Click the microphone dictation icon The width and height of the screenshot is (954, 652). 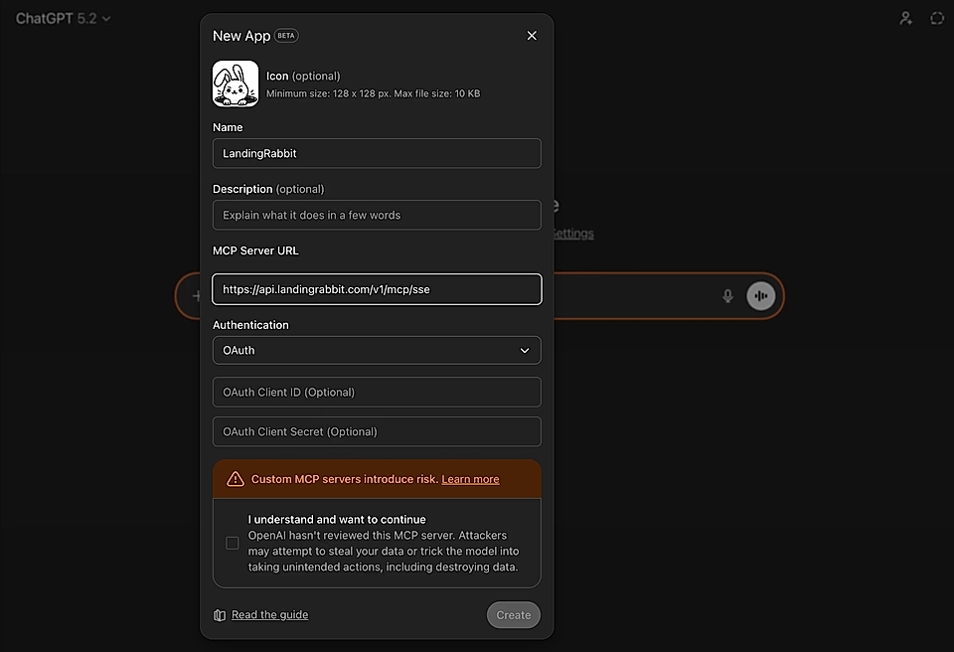727,295
